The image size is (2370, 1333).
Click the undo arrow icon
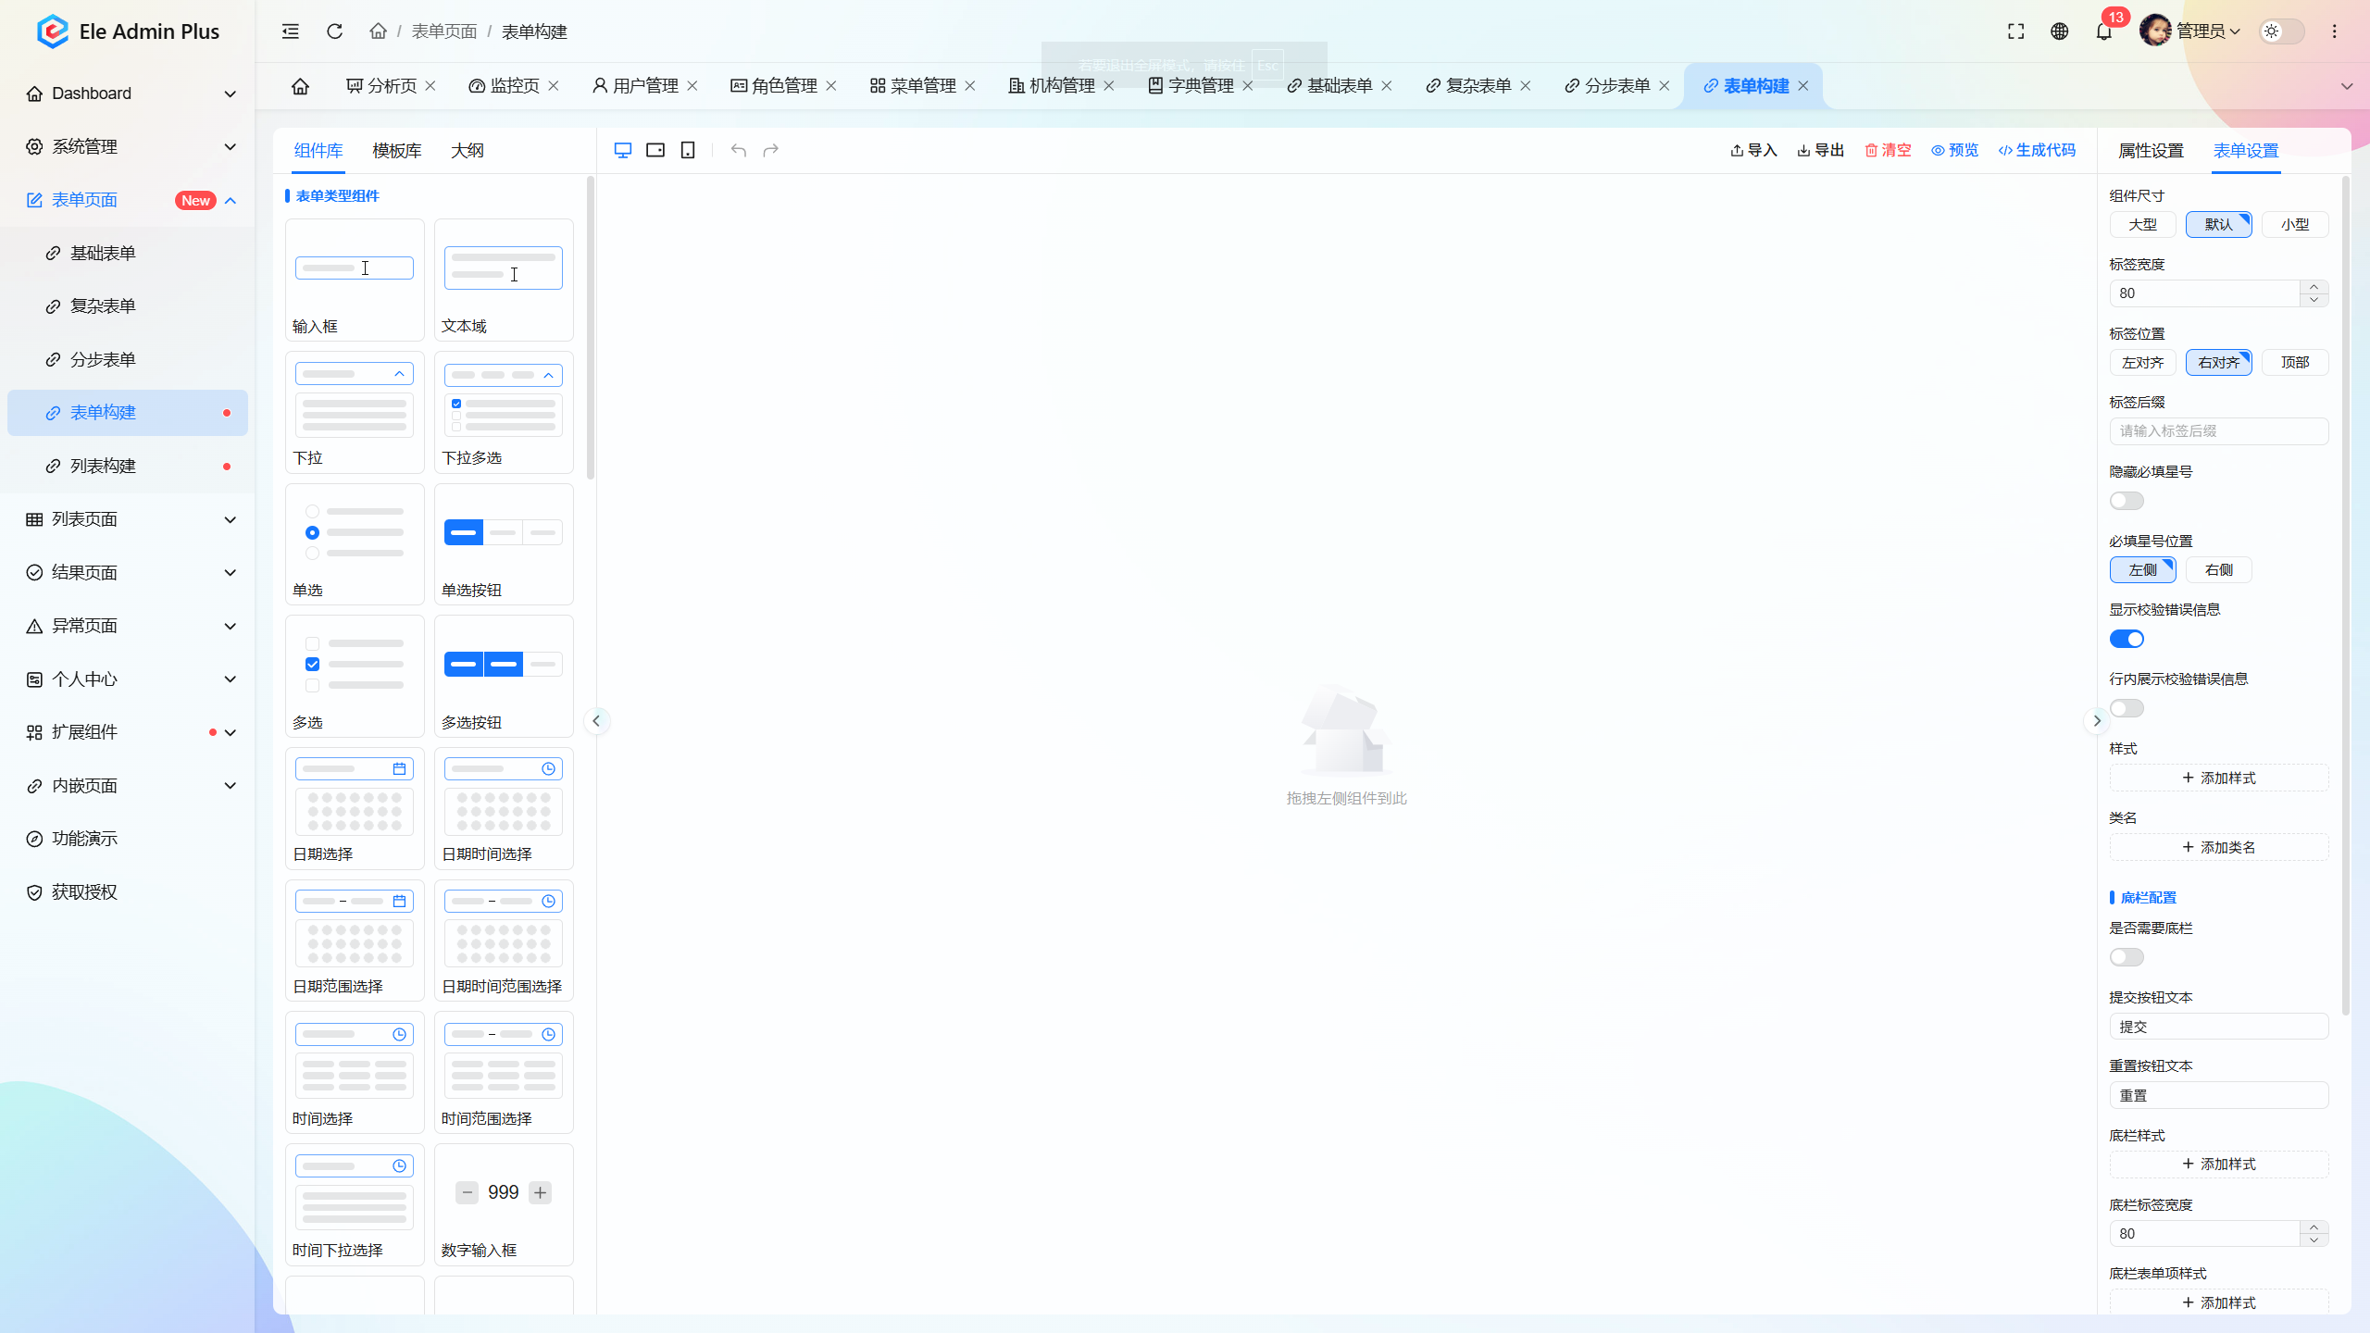pos(738,150)
